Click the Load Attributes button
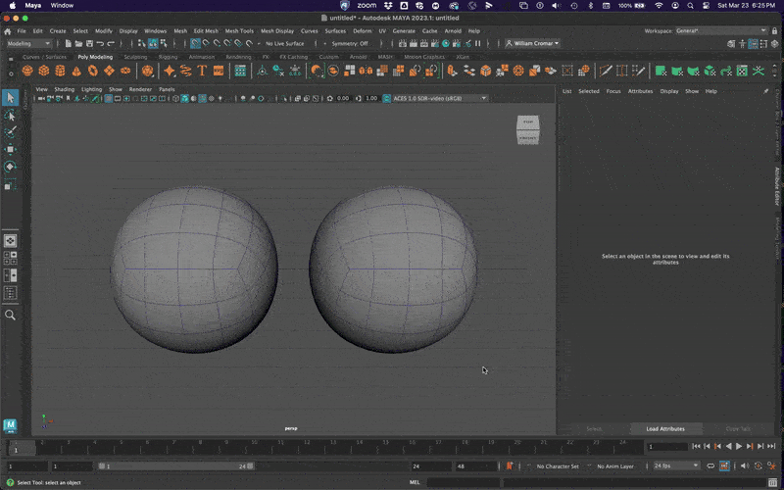Screen dimensions: 784x490 (664, 429)
